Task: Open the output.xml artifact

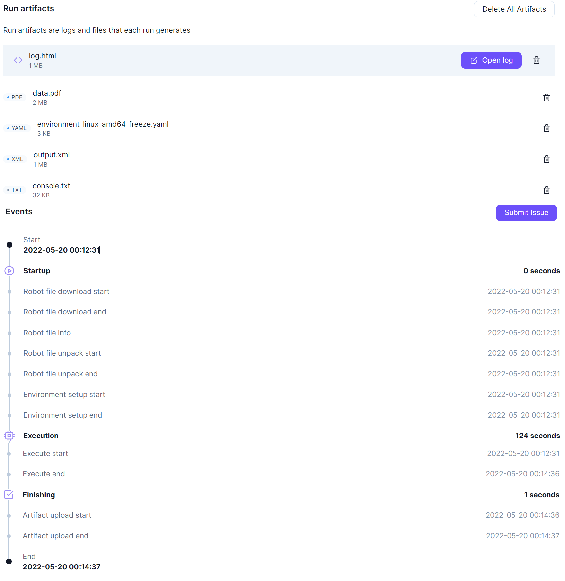Action: click(x=52, y=155)
